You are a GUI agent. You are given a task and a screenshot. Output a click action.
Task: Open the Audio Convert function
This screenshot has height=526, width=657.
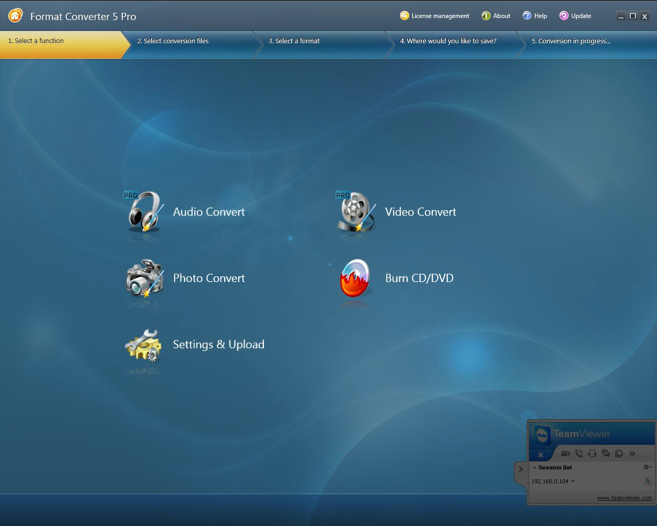(x=208, y=212)
